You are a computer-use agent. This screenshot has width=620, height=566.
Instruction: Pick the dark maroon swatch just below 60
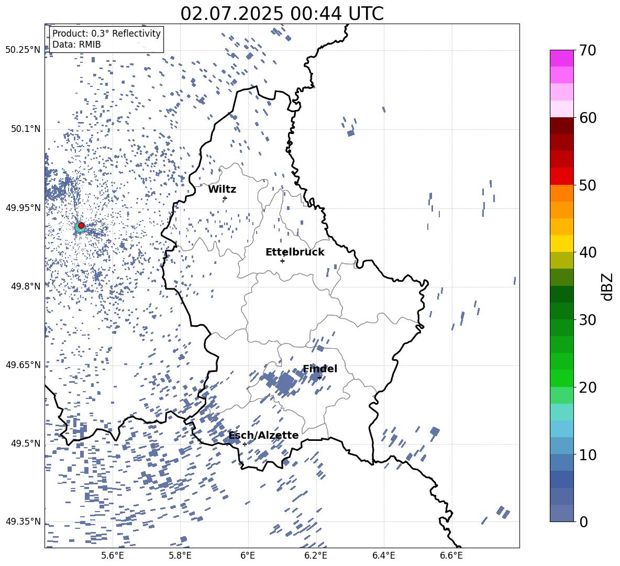point(561,126)
